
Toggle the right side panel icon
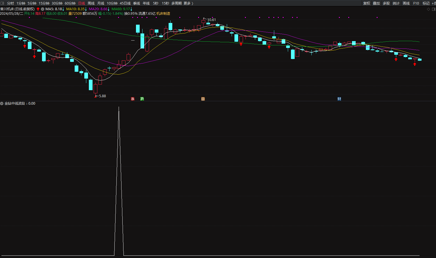(433, 9)
